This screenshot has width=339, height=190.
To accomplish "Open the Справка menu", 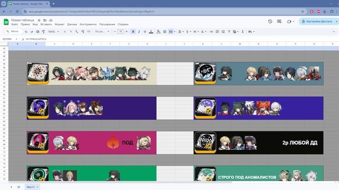I will point(123,24).
